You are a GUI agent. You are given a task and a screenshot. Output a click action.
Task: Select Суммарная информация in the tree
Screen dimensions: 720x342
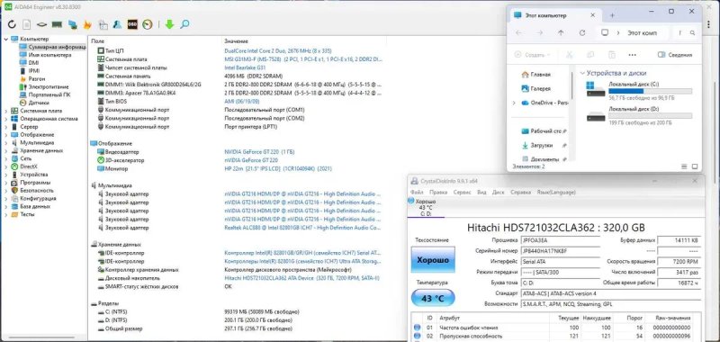(57, 47)
